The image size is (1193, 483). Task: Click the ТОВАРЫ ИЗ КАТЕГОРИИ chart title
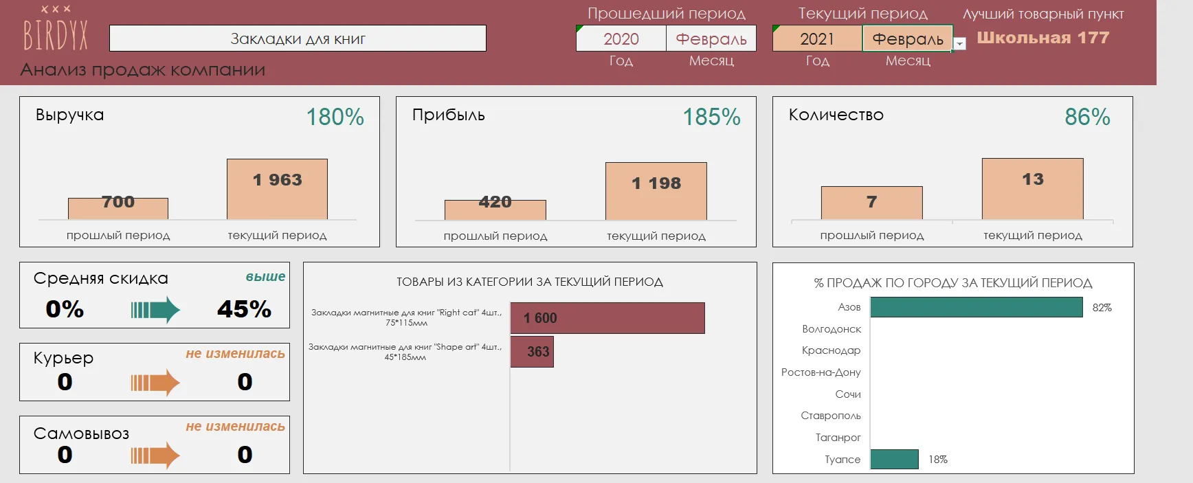coord(530,282)
